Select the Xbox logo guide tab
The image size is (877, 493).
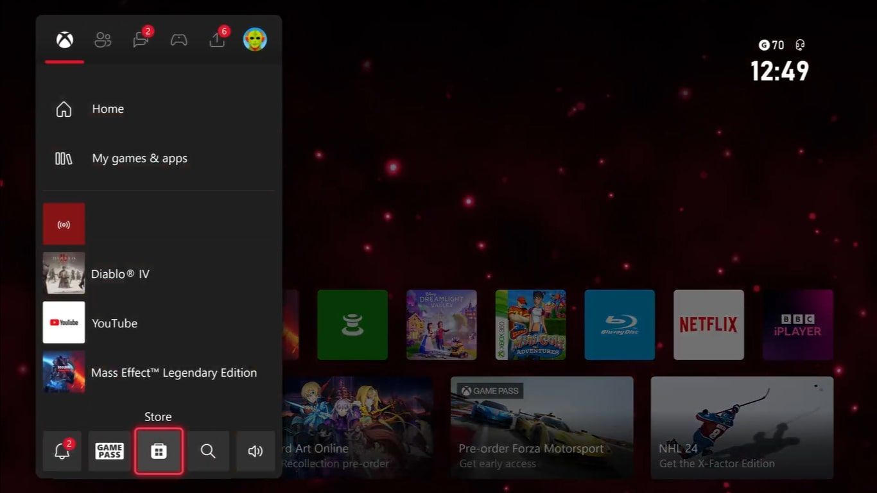click(x=64, y=40)
